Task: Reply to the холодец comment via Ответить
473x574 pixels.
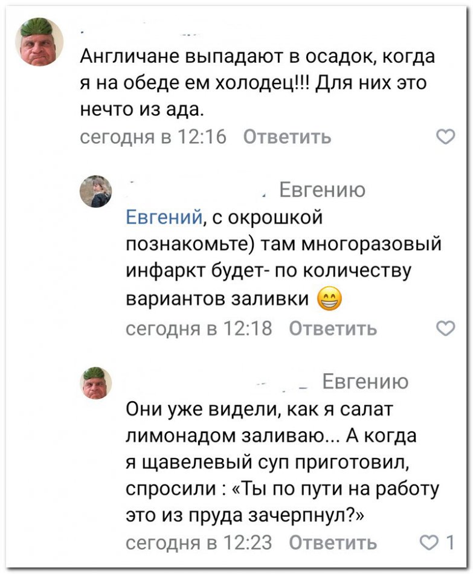Action: tap(286, 138)
